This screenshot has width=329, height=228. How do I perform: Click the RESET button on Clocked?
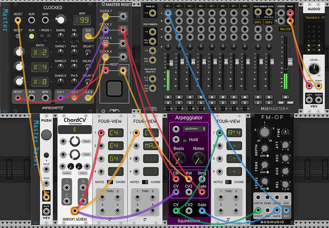(x=18, y=36)
